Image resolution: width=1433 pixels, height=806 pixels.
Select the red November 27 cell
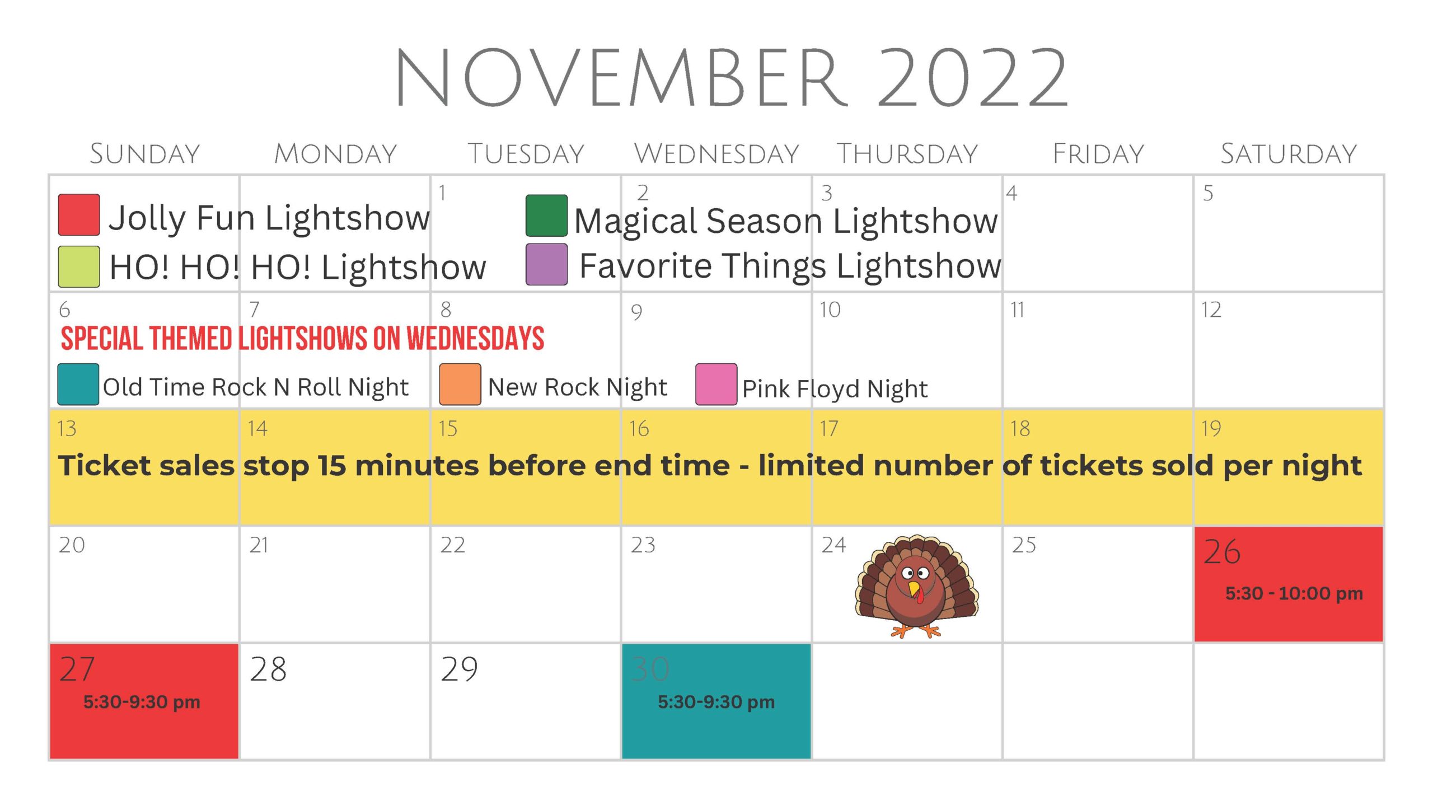coord(144,701)
